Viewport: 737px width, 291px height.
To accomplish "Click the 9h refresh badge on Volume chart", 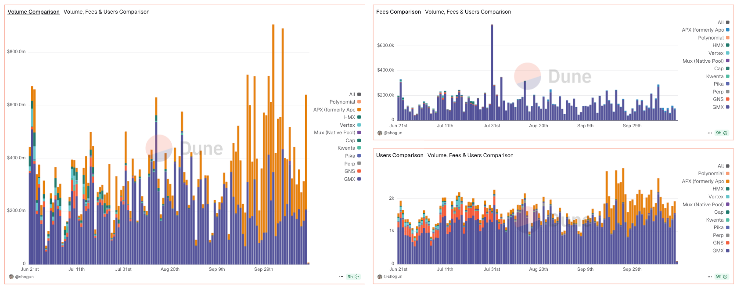I will click(353, 277).
